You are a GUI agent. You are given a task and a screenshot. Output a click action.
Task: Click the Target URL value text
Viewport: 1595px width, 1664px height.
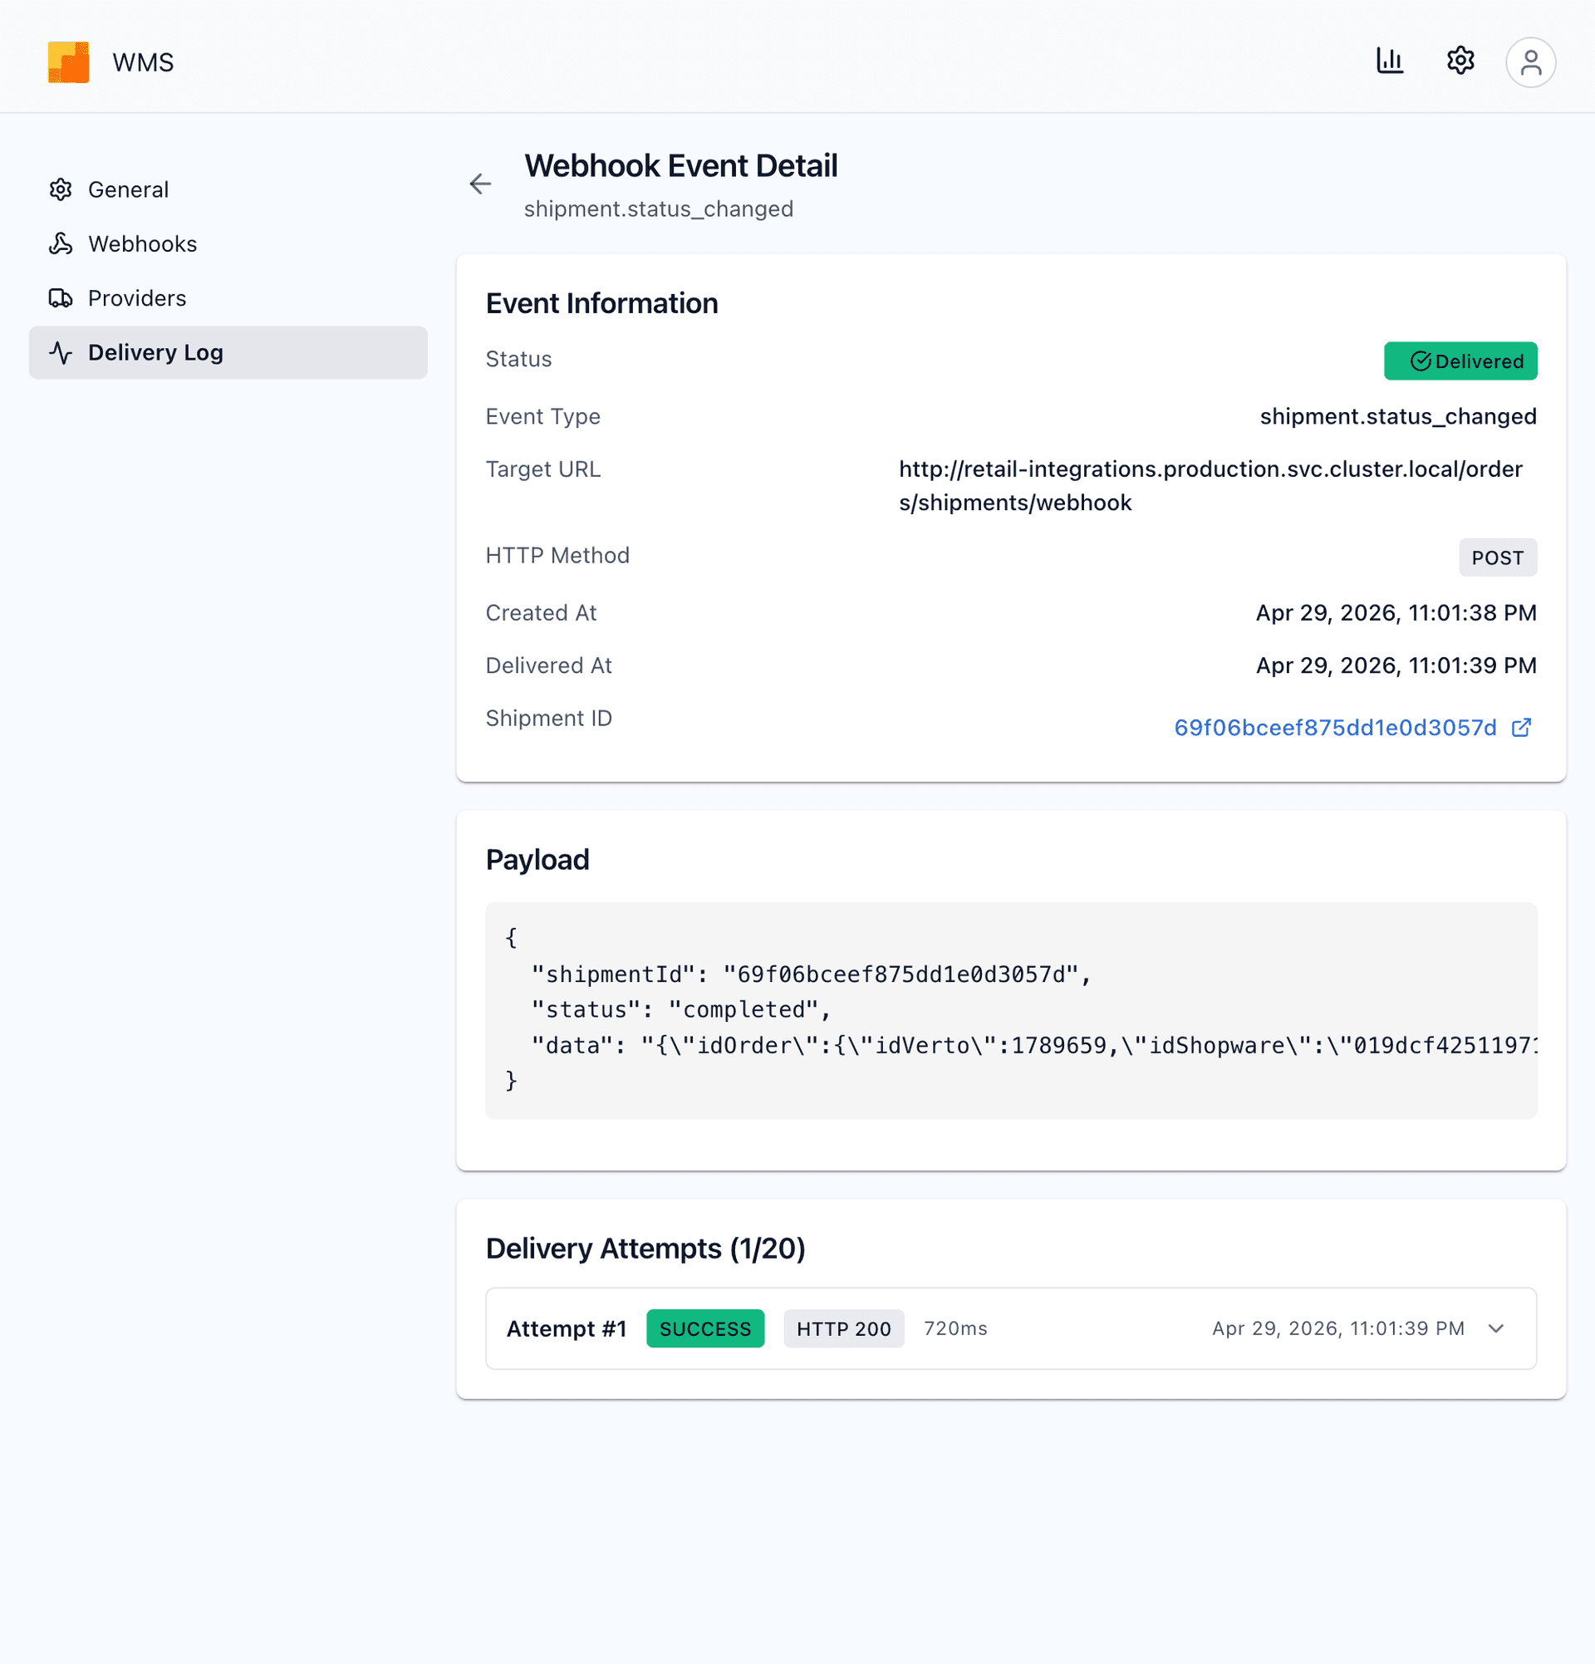coord(1210,486)
